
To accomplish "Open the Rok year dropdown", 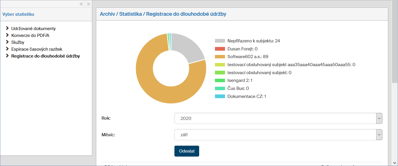I will tap(278, 118).
